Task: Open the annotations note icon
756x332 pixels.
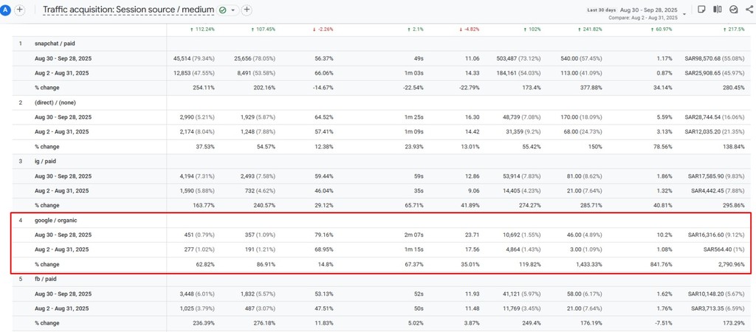Action: [x=700, y=10]
